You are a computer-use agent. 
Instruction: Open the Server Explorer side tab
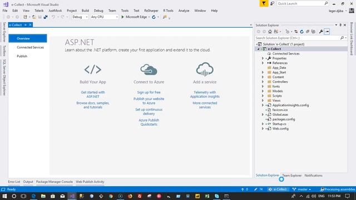tap(4, 32)
